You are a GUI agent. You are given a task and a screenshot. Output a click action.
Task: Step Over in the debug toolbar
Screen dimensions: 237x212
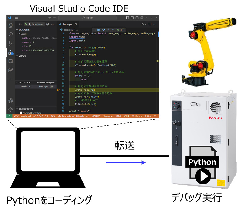point(103,30)
